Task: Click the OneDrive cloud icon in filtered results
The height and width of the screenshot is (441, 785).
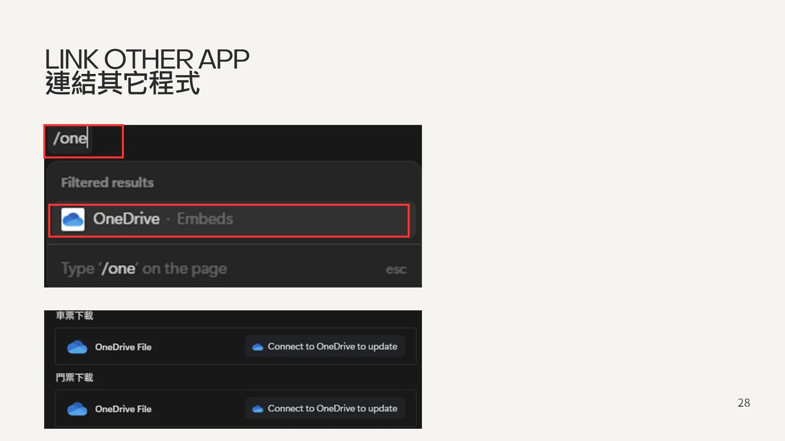Action: click(73, 220)
